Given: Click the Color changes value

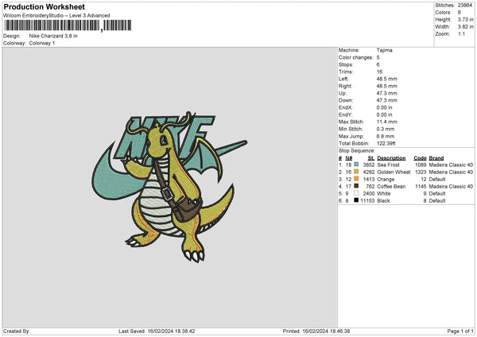Looking at the screenshot, I should click(x=378, y=57).
